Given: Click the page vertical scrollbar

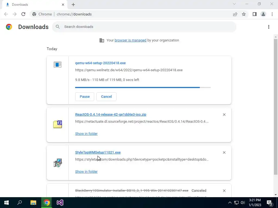Looking at the screenshot, I should pos(276,106).
